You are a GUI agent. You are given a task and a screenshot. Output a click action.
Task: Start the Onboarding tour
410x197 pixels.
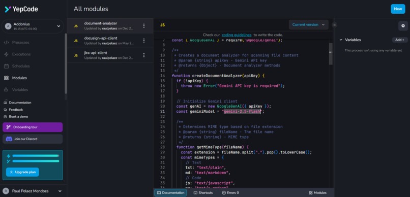tap(33, 127)
